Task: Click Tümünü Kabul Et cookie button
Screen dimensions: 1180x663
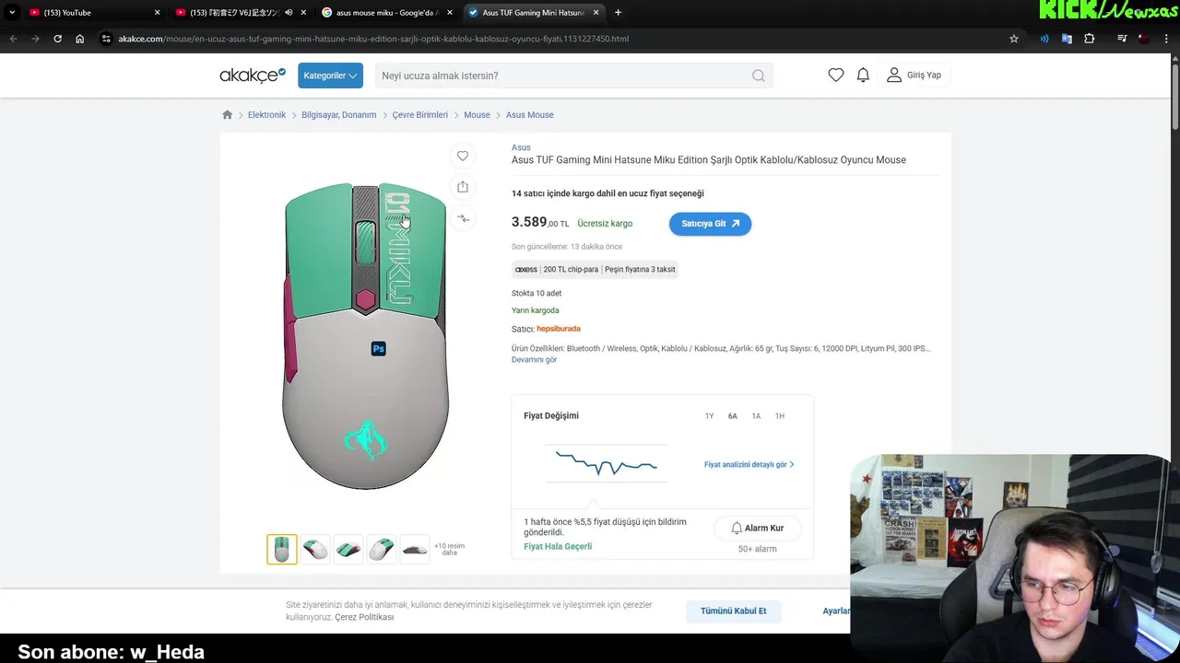Action: click(733, 611)
